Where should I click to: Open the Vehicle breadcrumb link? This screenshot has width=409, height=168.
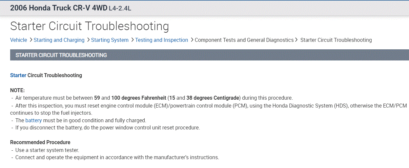(x=18, y=40)
